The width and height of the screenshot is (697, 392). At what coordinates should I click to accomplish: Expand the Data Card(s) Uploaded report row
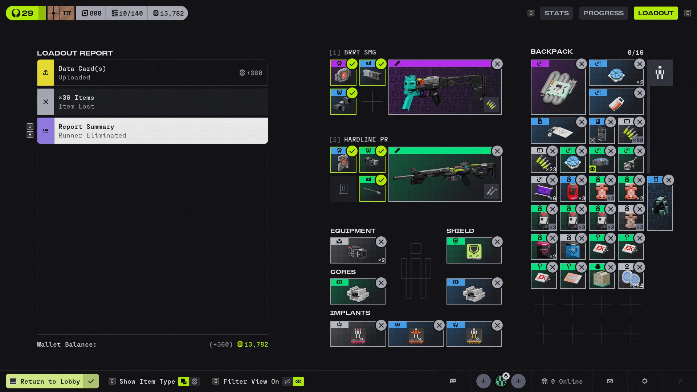click(x=152, y=73)
